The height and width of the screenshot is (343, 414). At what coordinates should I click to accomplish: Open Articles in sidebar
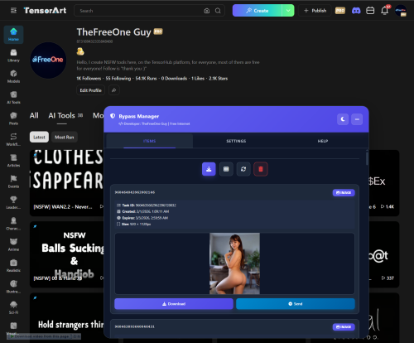click(13, 161)
